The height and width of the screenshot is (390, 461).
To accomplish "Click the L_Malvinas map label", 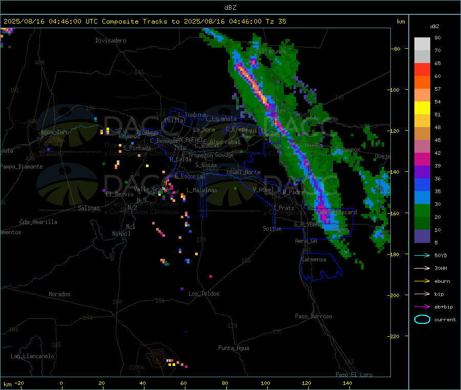I will tap(202, 190).
